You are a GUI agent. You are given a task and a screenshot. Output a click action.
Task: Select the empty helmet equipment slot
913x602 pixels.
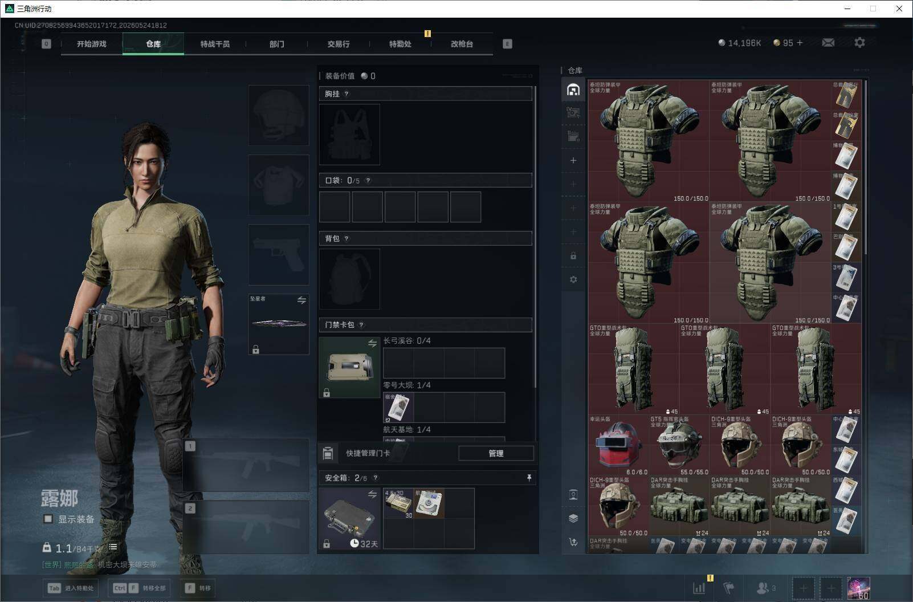click(279, 115)
